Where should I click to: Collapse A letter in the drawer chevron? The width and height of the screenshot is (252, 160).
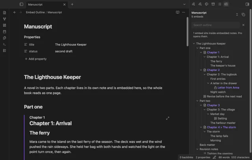point(208,83)
